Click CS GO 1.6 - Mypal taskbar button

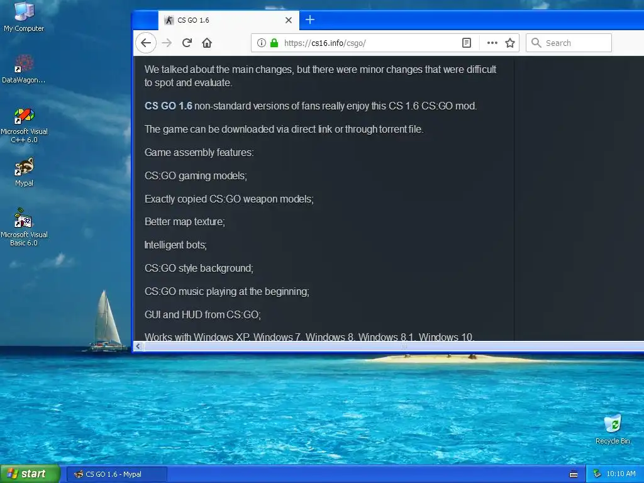tap(116, 474)
